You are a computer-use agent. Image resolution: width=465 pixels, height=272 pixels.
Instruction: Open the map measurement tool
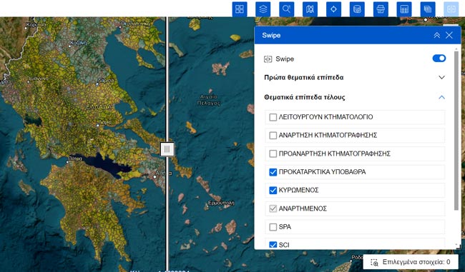click(310, 9)
